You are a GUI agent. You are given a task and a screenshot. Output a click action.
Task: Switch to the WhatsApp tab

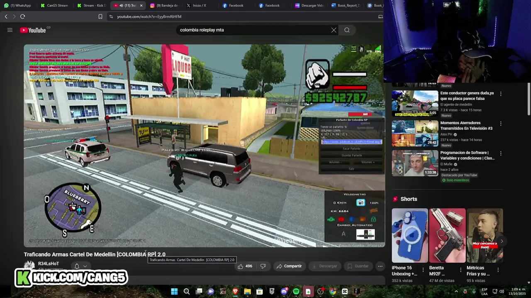(17, 5)
